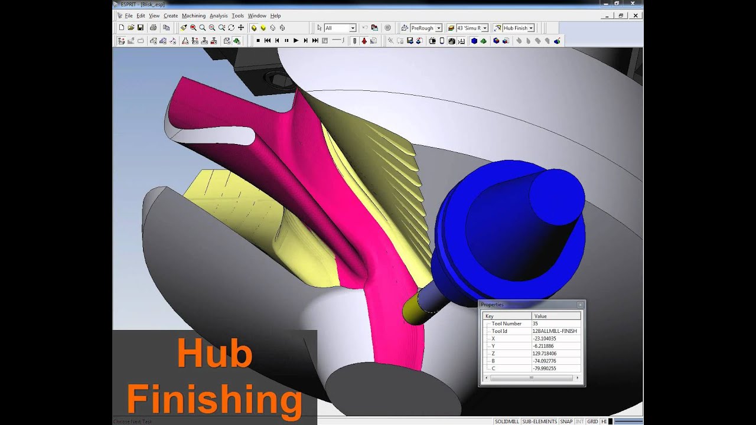Click the view icon beside Hub Finish

coord(497,28)
